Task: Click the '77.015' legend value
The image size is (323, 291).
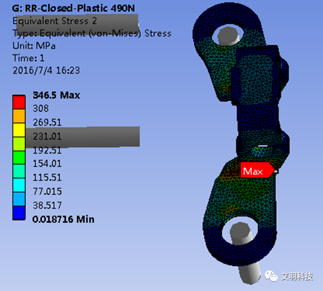Action: click(x=47, y=192)
